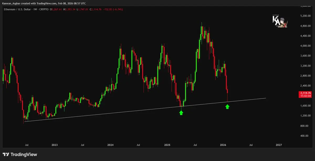Select the close value C2,114.76 in legend

[x=96, y=9]
